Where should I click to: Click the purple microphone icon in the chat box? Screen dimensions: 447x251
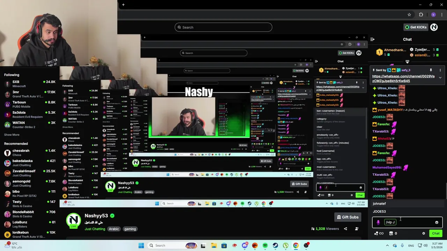tap(378, 222)
